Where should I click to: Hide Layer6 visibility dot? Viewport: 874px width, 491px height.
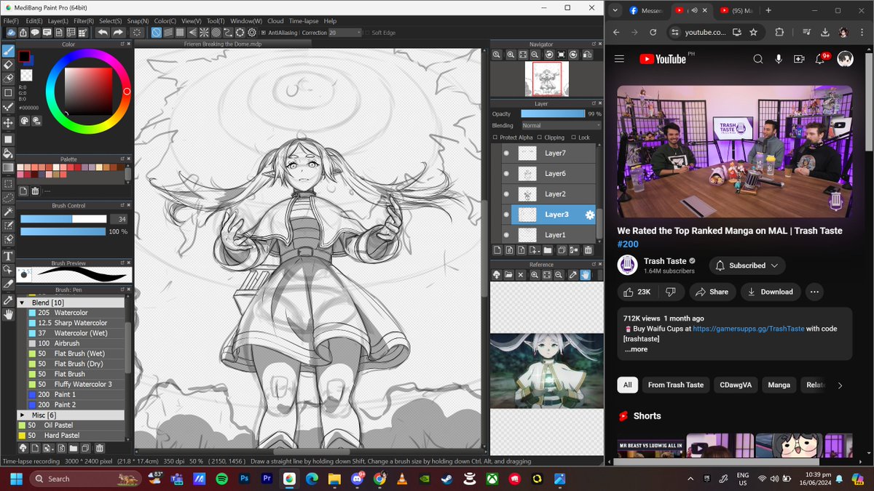tap(506, 174)
